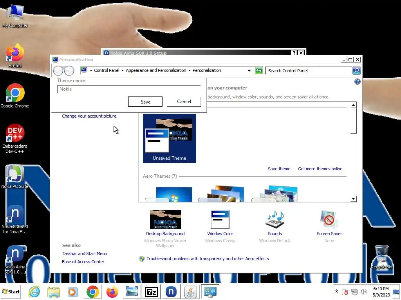Viewport: 401px width, 300px height.
Task: Select the Unsaved Theme thumbnail
Action: [x=169, y=138]
